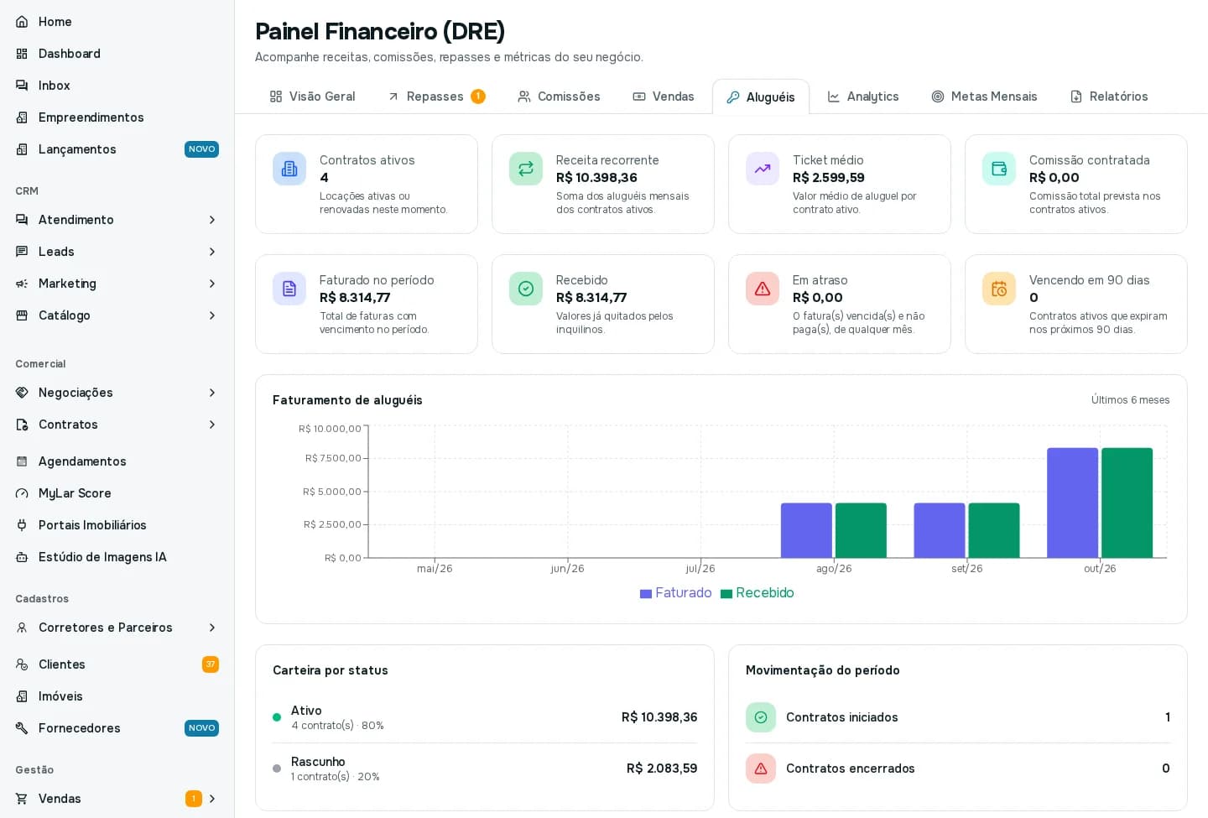Expand the Catálogo submenu chevron
This screenshot has width=1208, height=818.
(212, 315)
